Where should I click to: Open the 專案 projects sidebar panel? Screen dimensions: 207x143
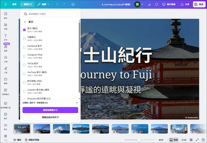coord(6,81)
